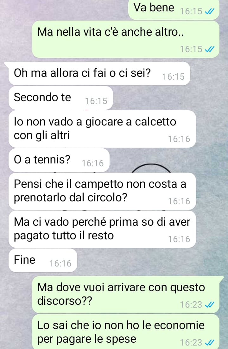Select the 'Va bene' sent message
The height and width of the screenshot is (349, 228).
[x=174, y=9]
